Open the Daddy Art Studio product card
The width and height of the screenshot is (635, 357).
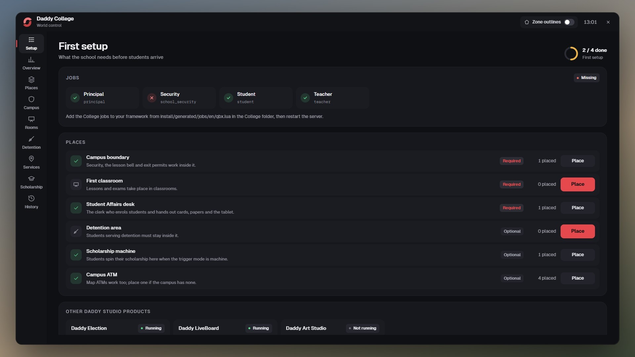332,328
